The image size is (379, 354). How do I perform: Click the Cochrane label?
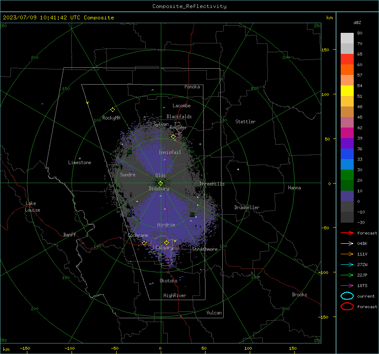[x=138, y=235]
